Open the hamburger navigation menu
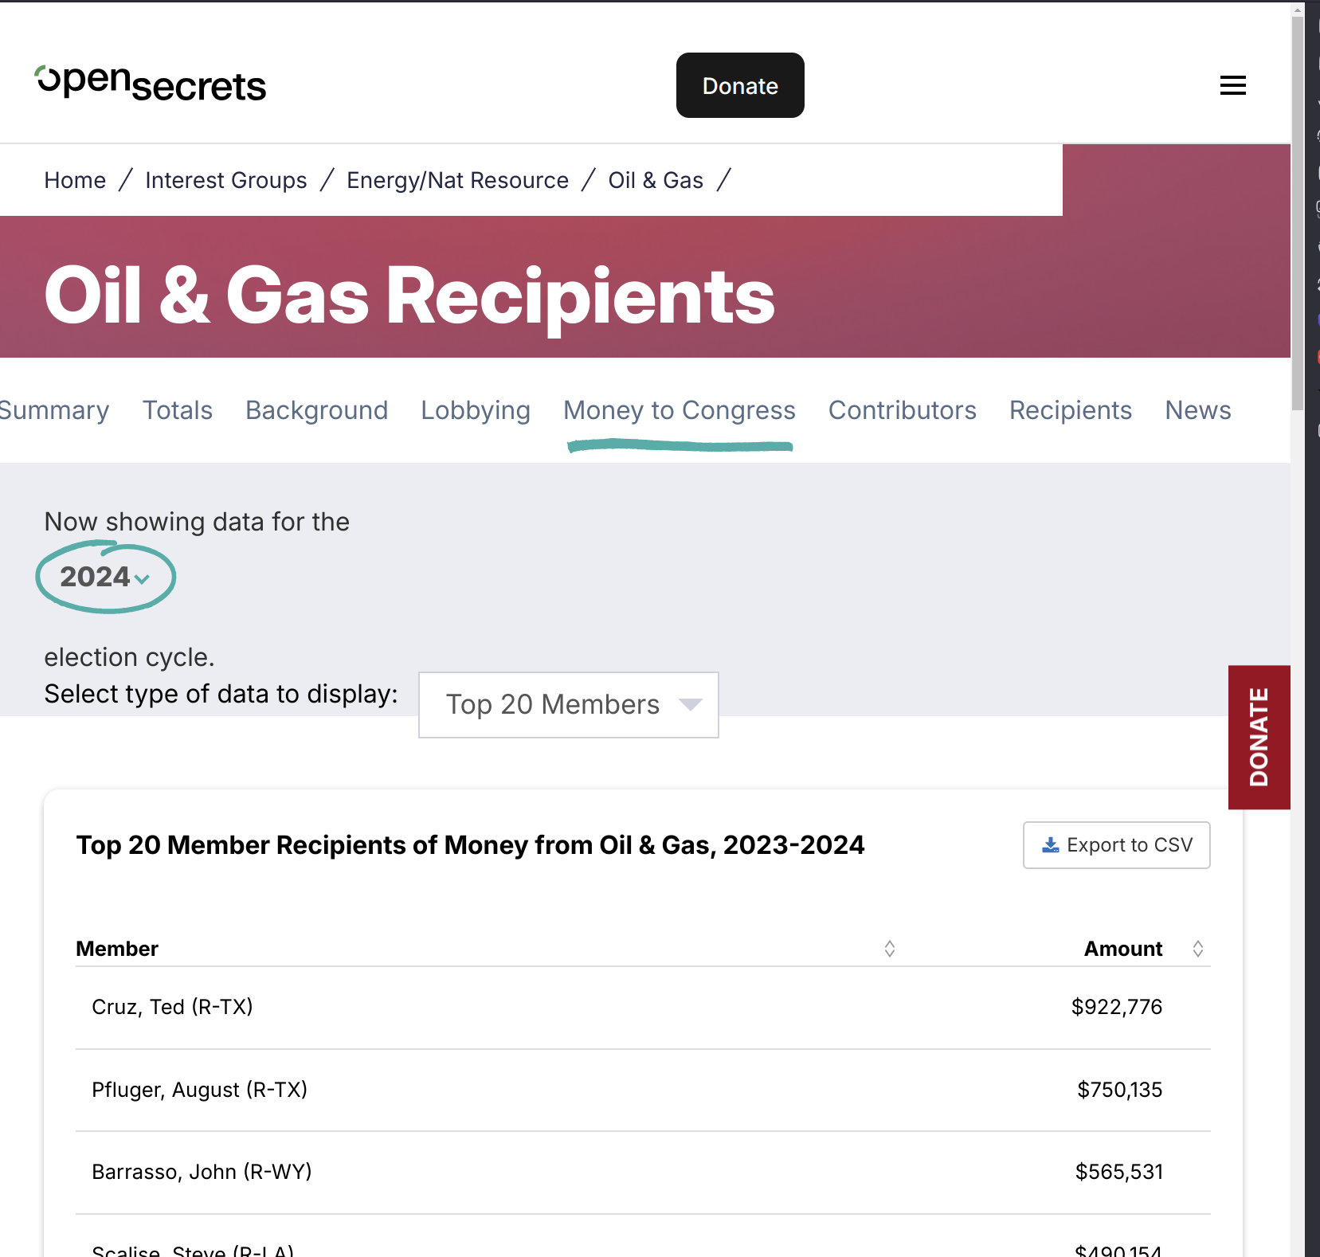This screenshot has height=1257, width=1320. (x=1232, y=85)
